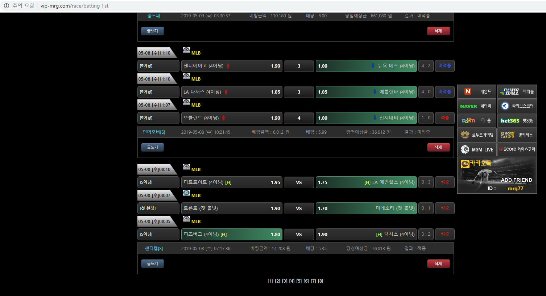
Task: Click the NAVER logo shortcut
Action: click(476, 106)
